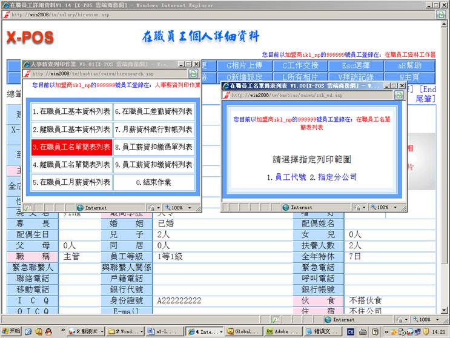The height and width of the screenshot is (338, 450).
Task: Click the X-POS logo
Action: click(x=30, y=37)
